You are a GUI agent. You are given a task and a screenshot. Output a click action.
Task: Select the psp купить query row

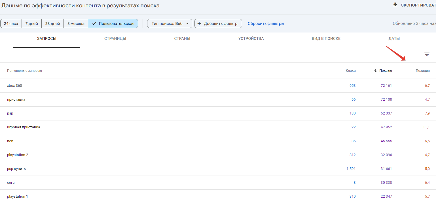pyautogui.click(x=218, y=169)
